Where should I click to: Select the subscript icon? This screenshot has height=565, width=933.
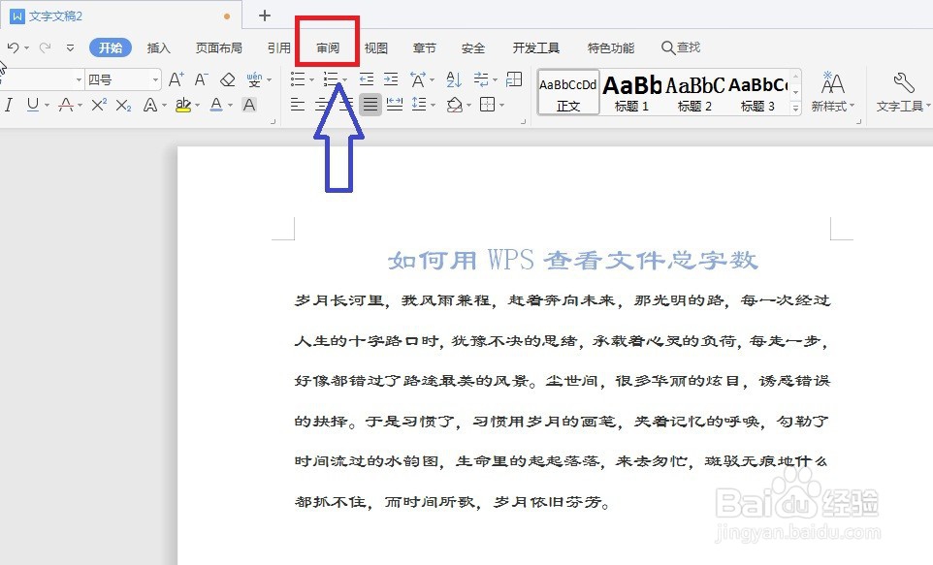(121, 107)
